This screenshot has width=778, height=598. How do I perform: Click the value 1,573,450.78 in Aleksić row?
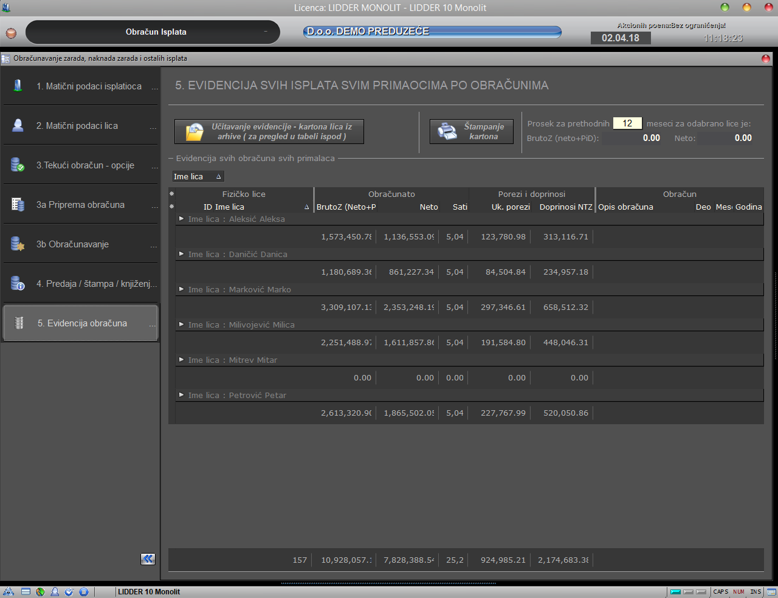(x=346, y=236)
